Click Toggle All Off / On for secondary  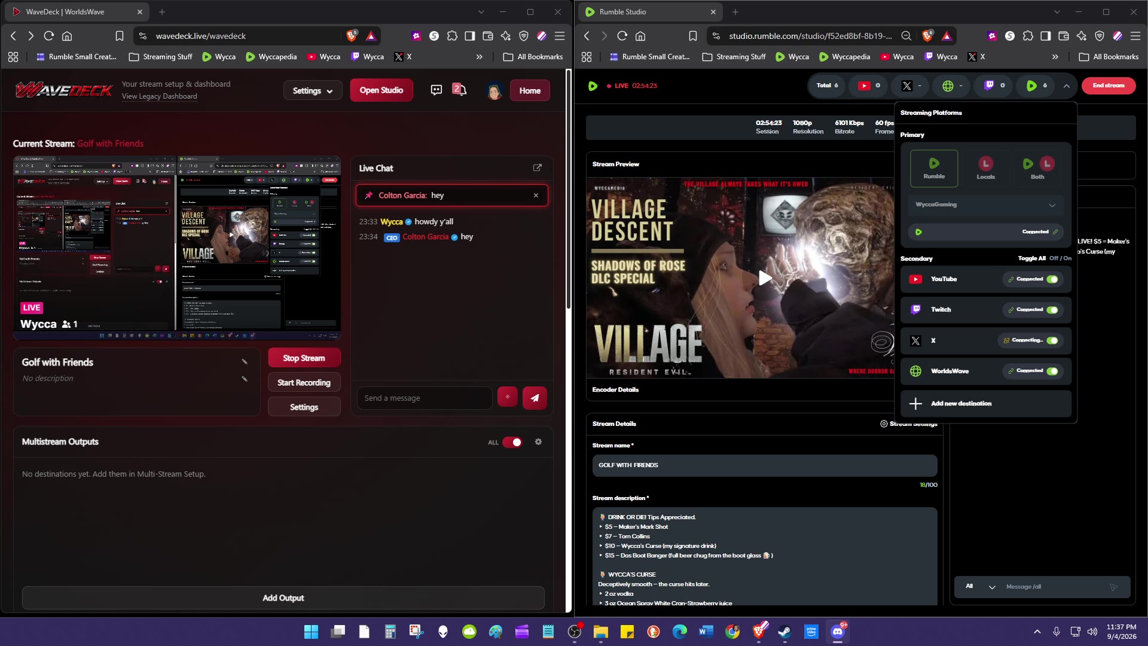pos(1045,258)
